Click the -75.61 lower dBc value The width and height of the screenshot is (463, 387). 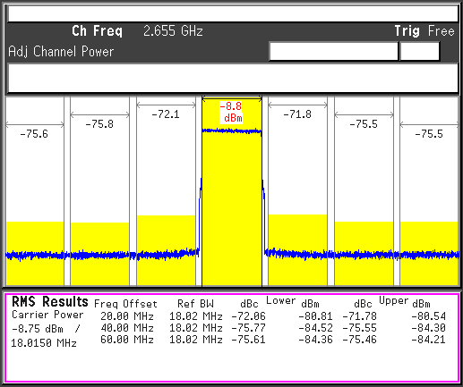coord(248,340)
